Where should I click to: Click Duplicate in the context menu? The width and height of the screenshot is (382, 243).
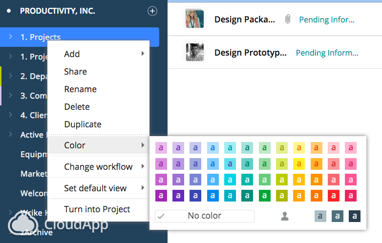83,124
